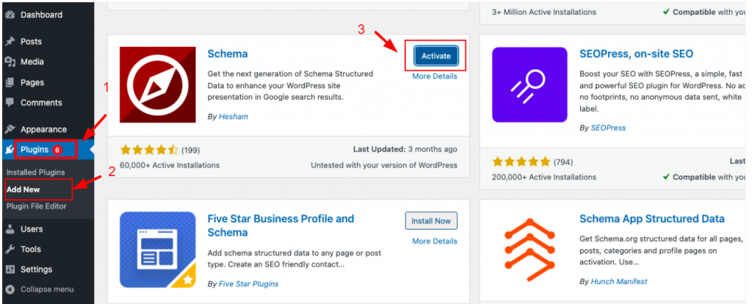
Task: Open the Plugin File Editor
Action: click(x=36, y=206)
